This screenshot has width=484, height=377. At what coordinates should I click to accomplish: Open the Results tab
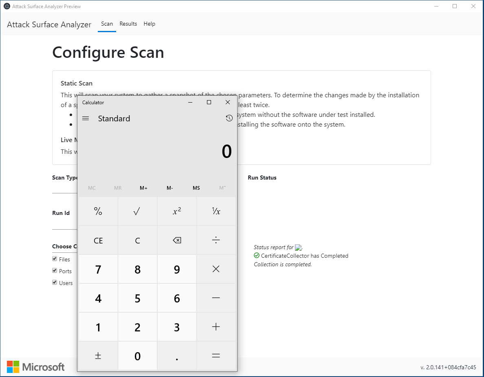[x=128, y=24]
